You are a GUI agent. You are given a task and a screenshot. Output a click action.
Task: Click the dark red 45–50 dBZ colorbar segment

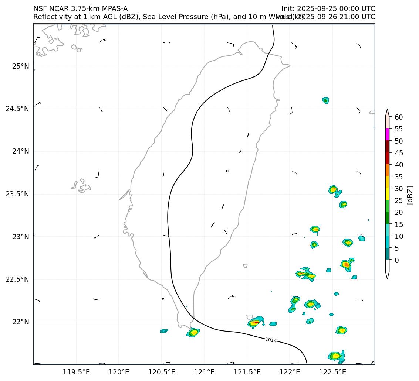point(387,147)
